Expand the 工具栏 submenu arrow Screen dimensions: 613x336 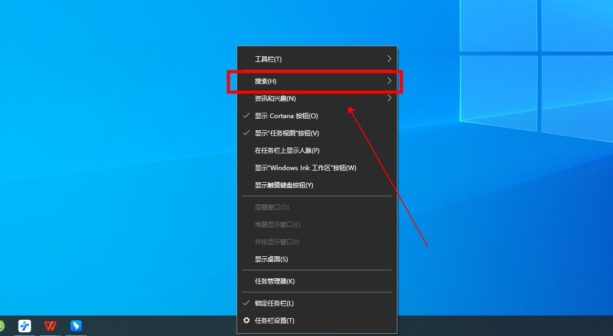click(389, 59)
